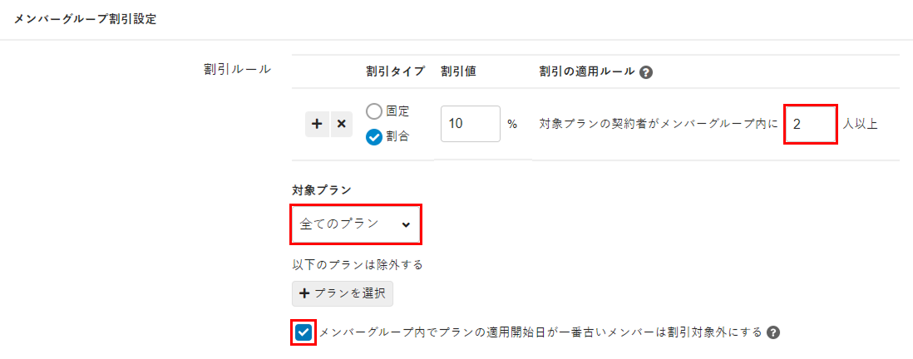Viewport: 913px width, 359px height.
Task: Click the member count field showing 2
Action: coord(810,124)
